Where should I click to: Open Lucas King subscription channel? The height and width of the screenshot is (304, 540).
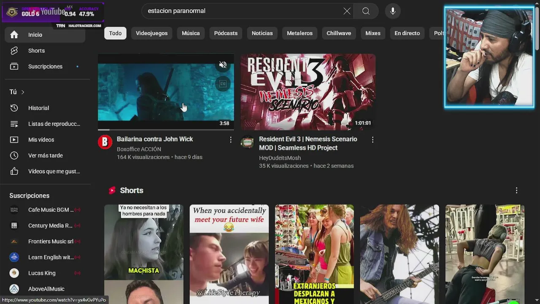[x=45, y=273]
